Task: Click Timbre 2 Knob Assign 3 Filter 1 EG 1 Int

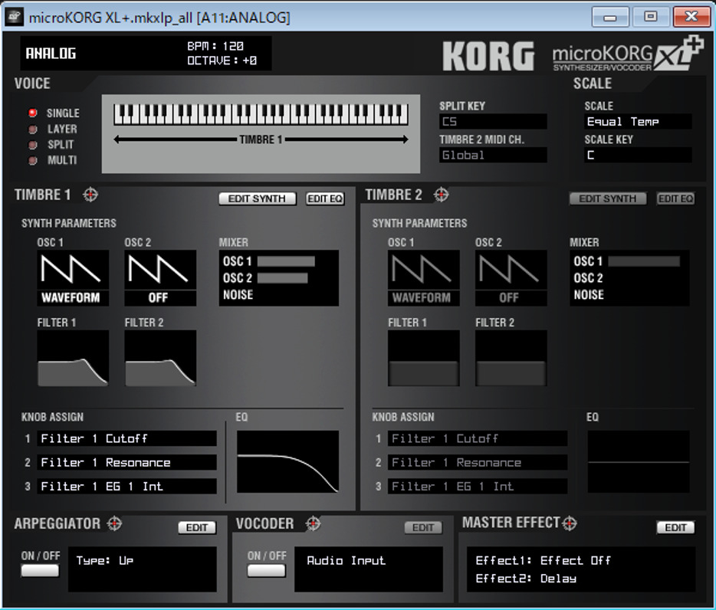Action: 478,486
